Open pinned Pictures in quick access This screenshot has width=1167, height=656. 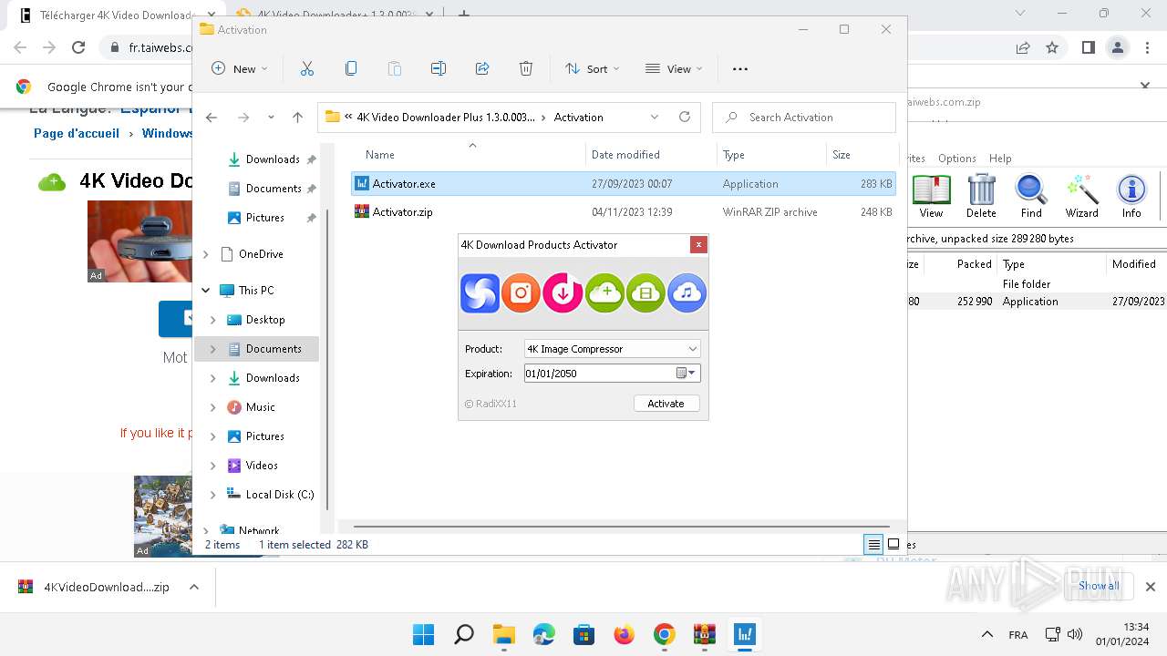[x=265, y=218]
